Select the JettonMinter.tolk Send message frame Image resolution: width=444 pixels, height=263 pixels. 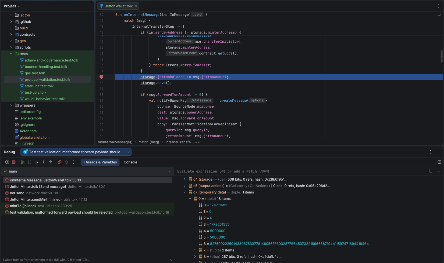[x=87, y=187]
